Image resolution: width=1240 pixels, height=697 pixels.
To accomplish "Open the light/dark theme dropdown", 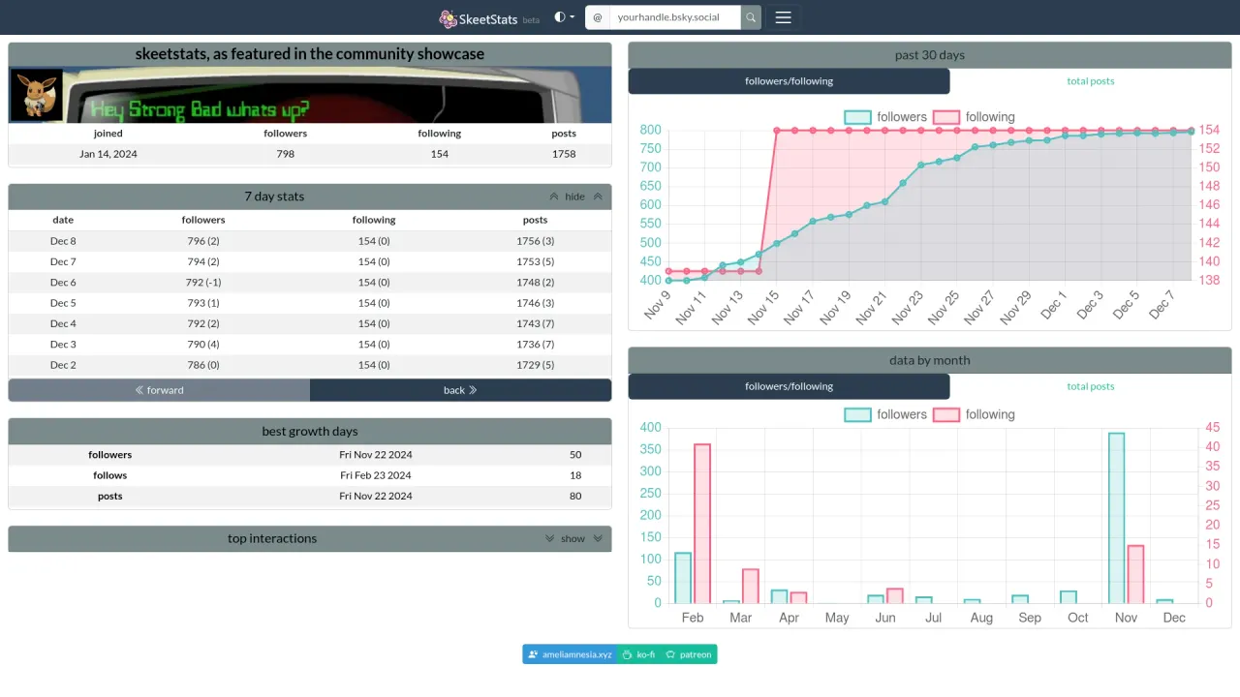I will [x=564, y=17].
